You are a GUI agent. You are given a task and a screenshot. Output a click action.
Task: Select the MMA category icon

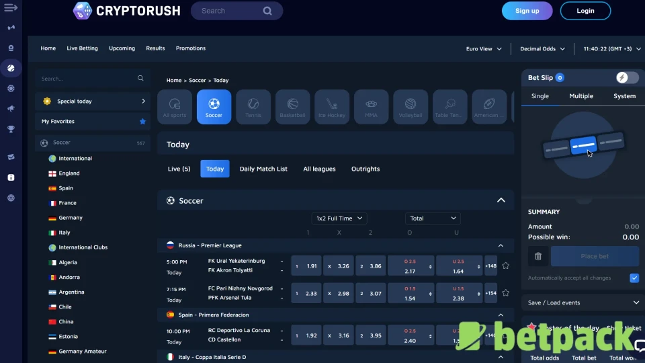(371, 107)
